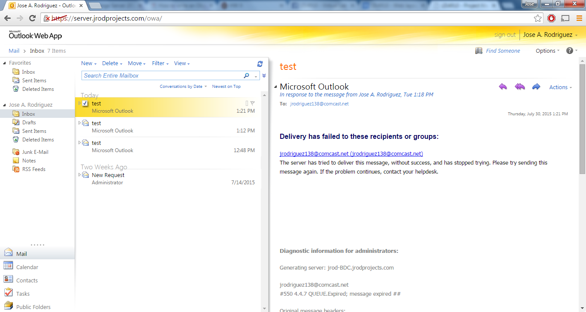Open the New dropdown menu
The width and height of the screenshot is (586, 312).
89,63
